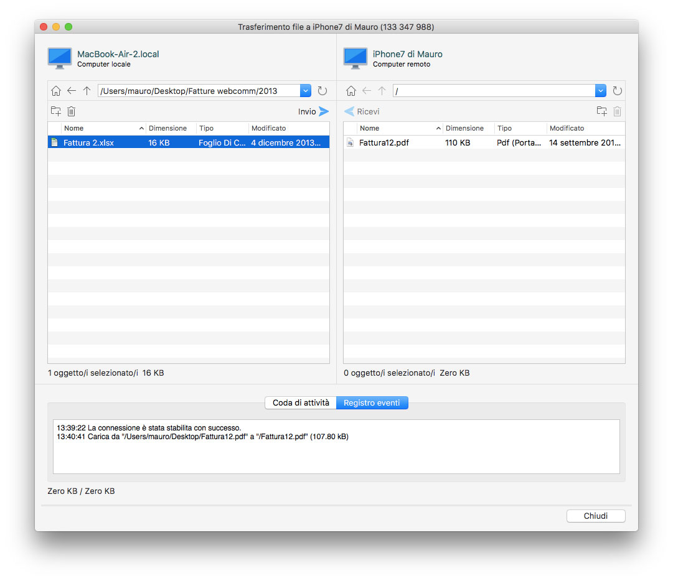Click the Fattura12.pdf file icon

point(351,142)
